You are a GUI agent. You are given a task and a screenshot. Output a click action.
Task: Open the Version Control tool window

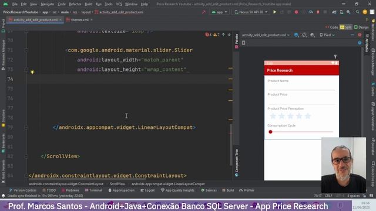click(22, 190)
